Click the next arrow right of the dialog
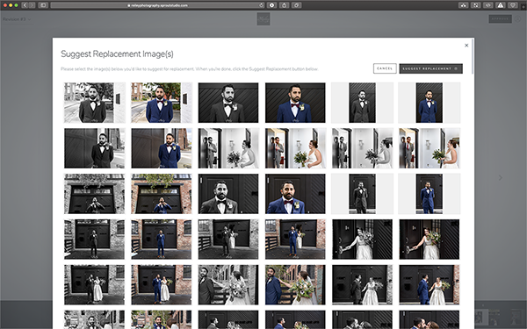 coord(500,177)
